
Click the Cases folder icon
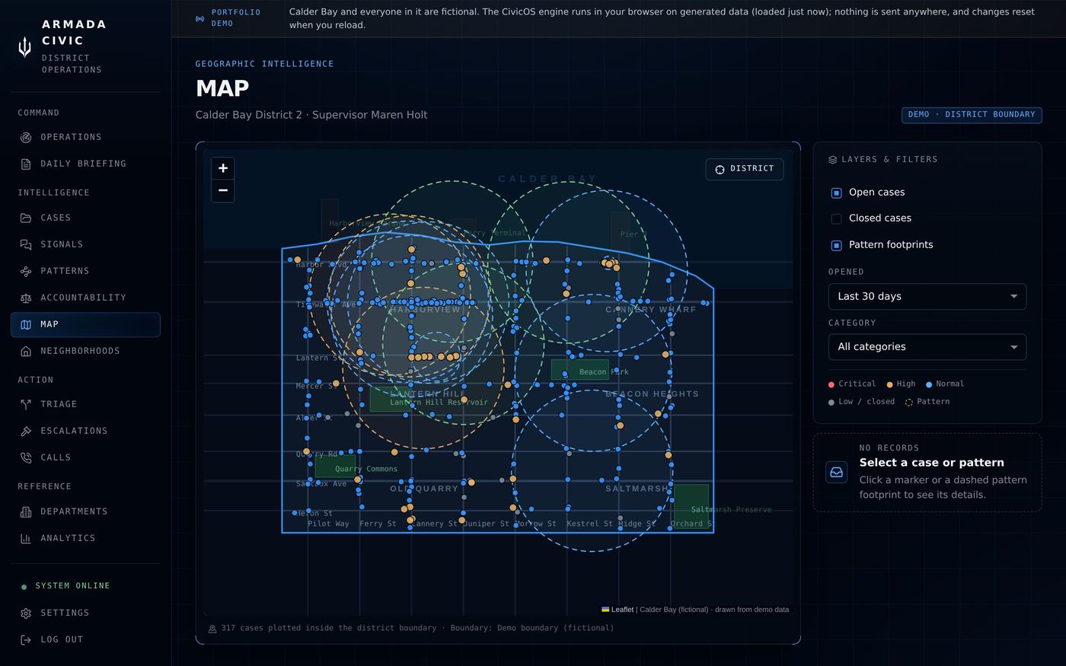coord(26,218)
